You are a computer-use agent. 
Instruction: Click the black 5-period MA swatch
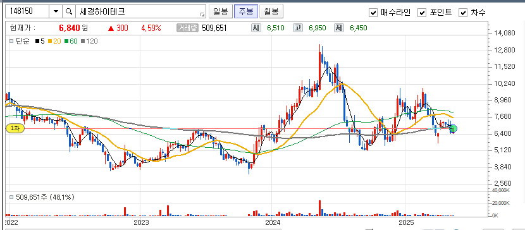[37, 42]
